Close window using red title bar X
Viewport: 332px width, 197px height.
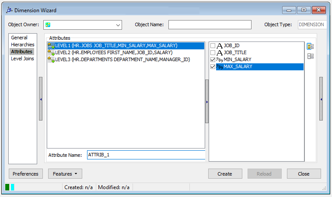click(x=319, y=10)
